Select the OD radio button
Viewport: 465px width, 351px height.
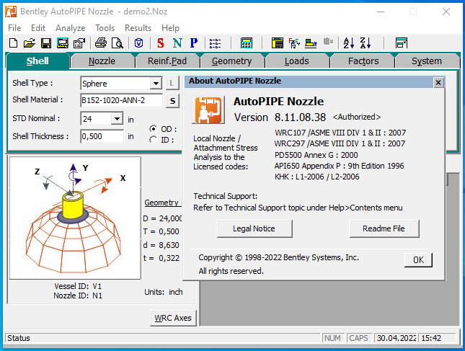tap(154, 129)
